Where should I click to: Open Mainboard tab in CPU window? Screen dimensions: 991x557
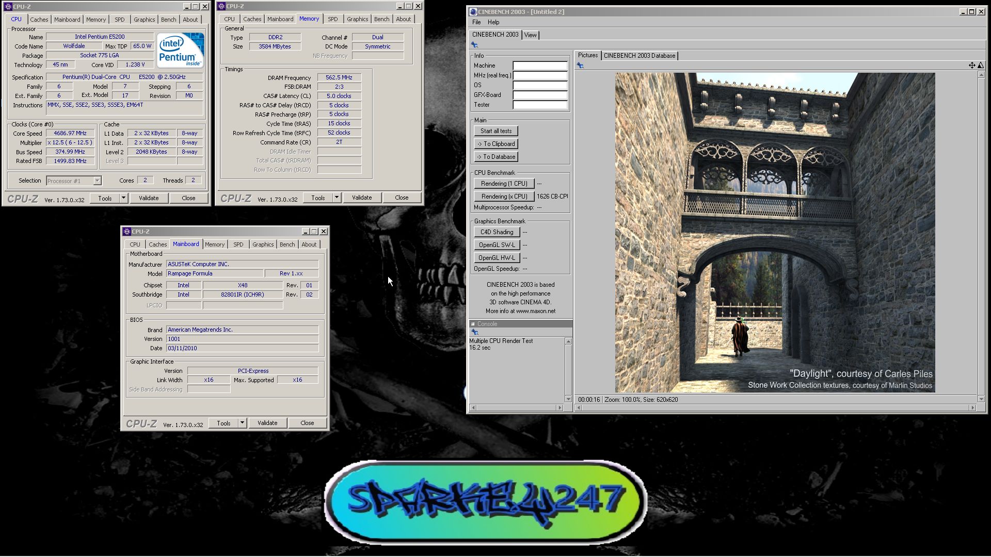67,20
